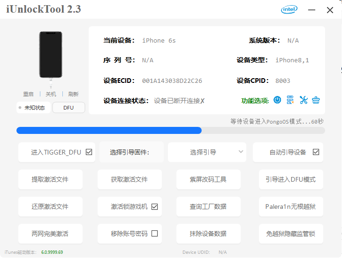The width and height of the screenshot is (342, 258).
Task: Click the 免越狱隐藏监管锁 button
Action: tap(291, 234)
